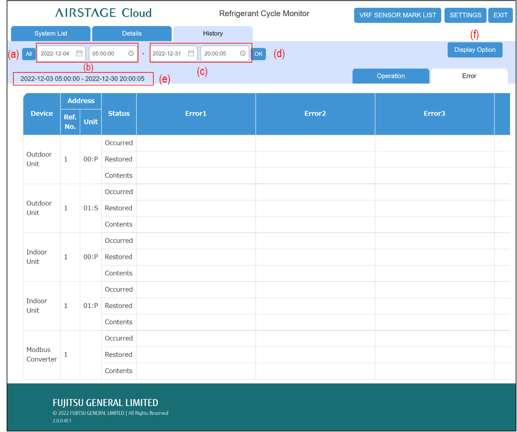Switch to the Details tab

(x=132, y=34)
